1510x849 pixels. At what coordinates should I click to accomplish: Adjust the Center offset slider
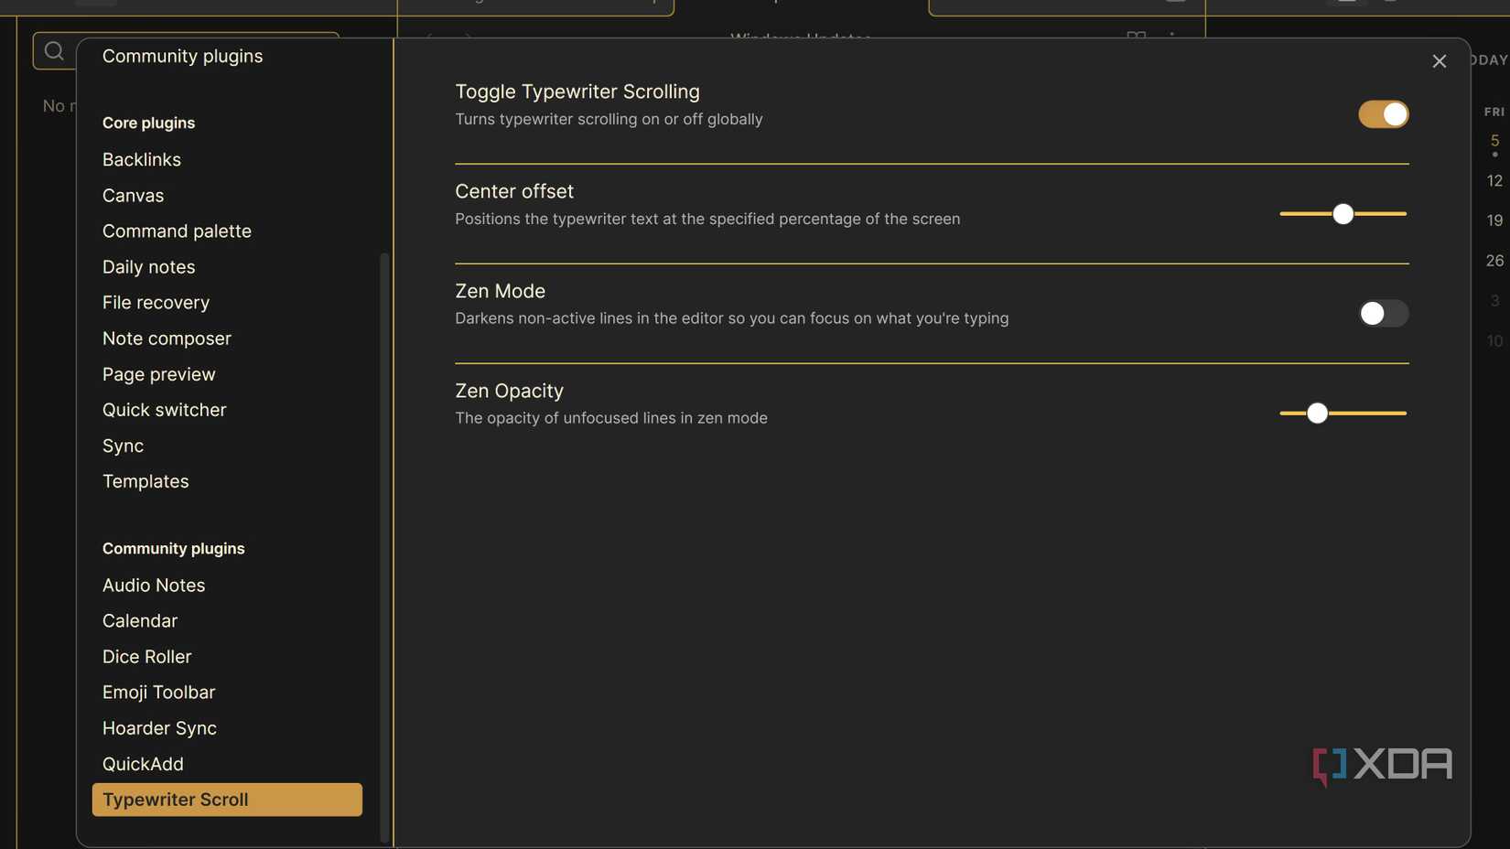pyautogui.click(x=1343, y=214)
